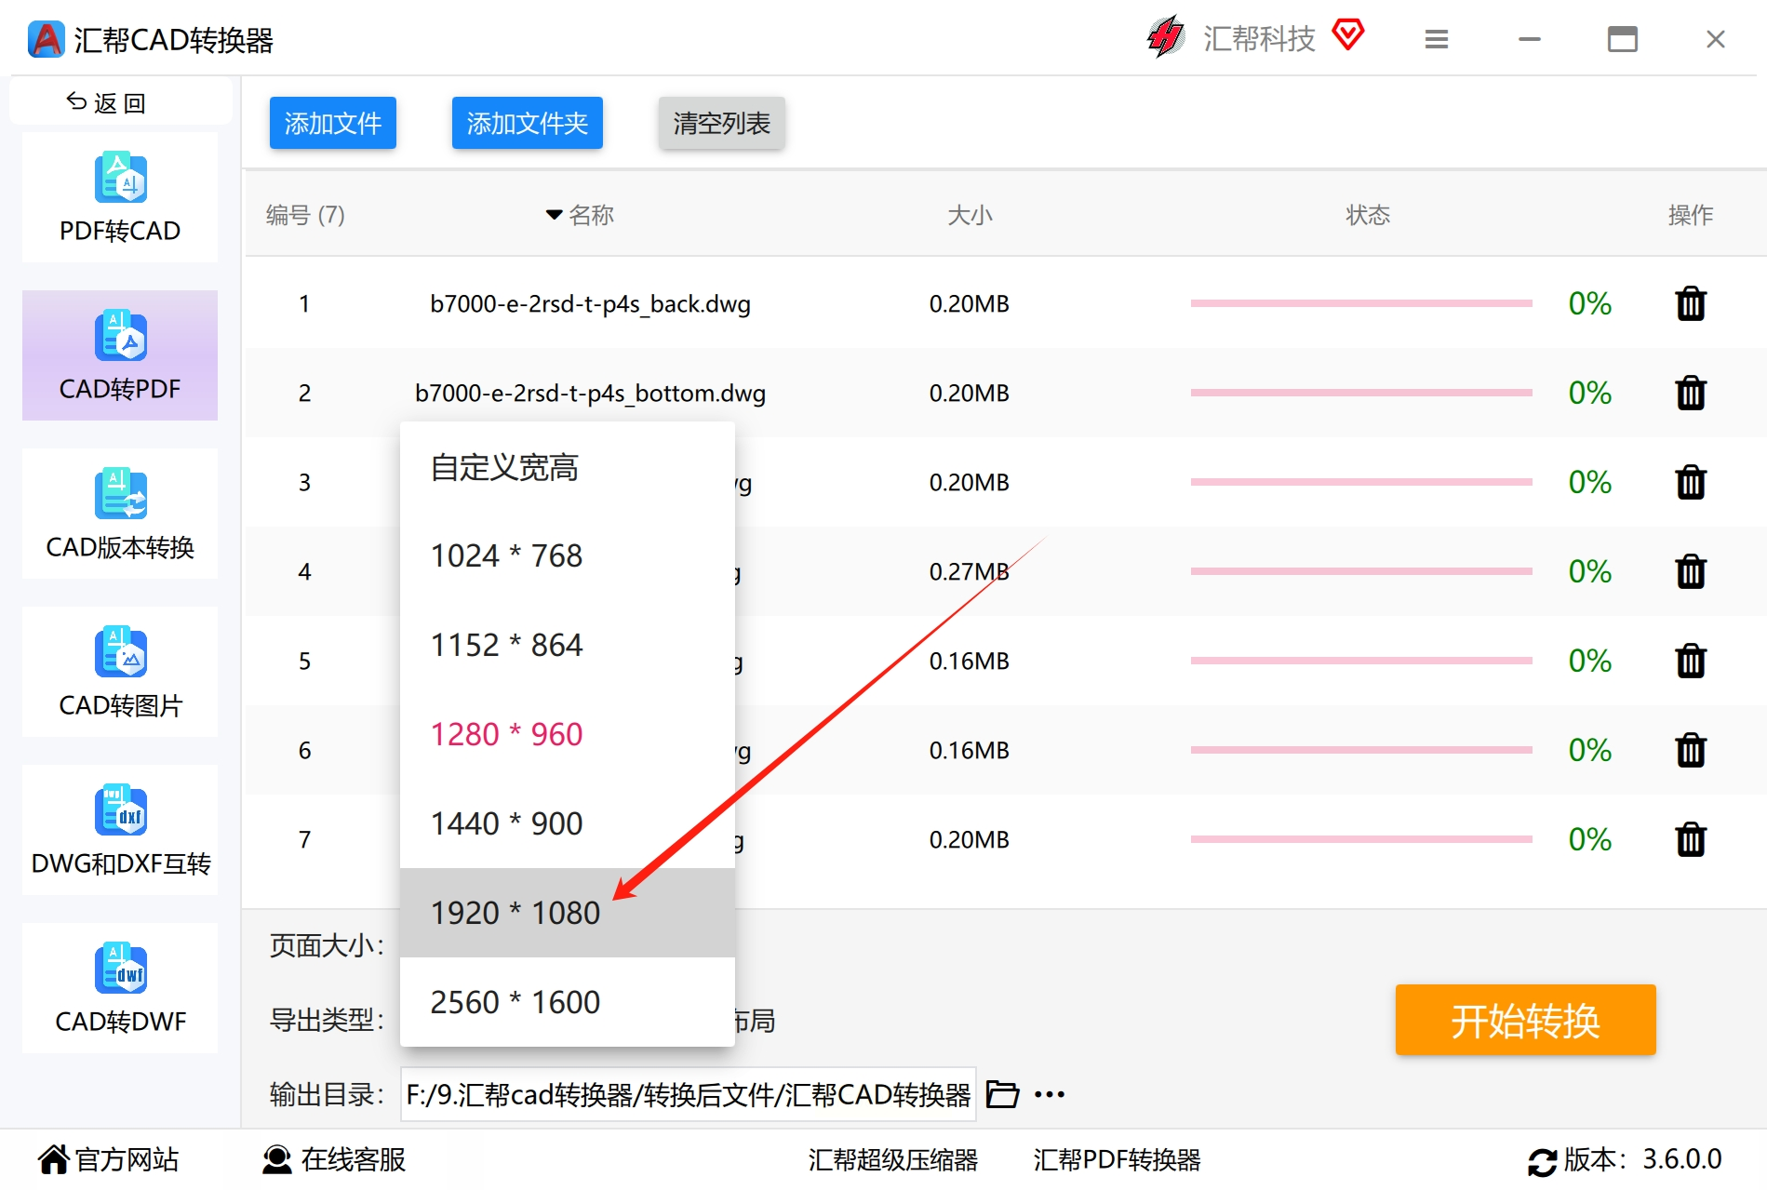Select file name b7000-e-2rsd-t-p4s_bottom.dwg
1767x1190 pixels.
click(x=590, y=394)
